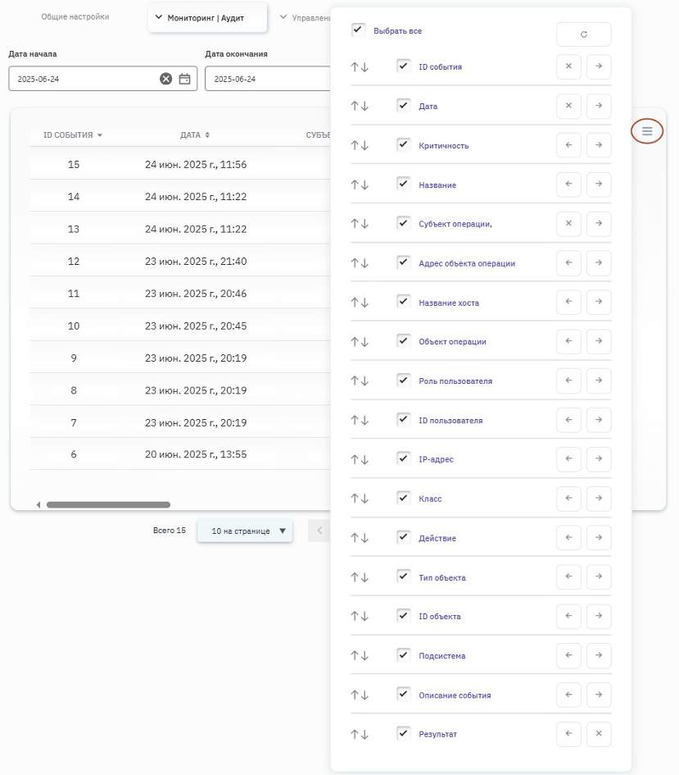Image resolution: width=679 pixels, height=775 pixels.
Task: Click the X icon in Результат row
Action: coord(599,734)
